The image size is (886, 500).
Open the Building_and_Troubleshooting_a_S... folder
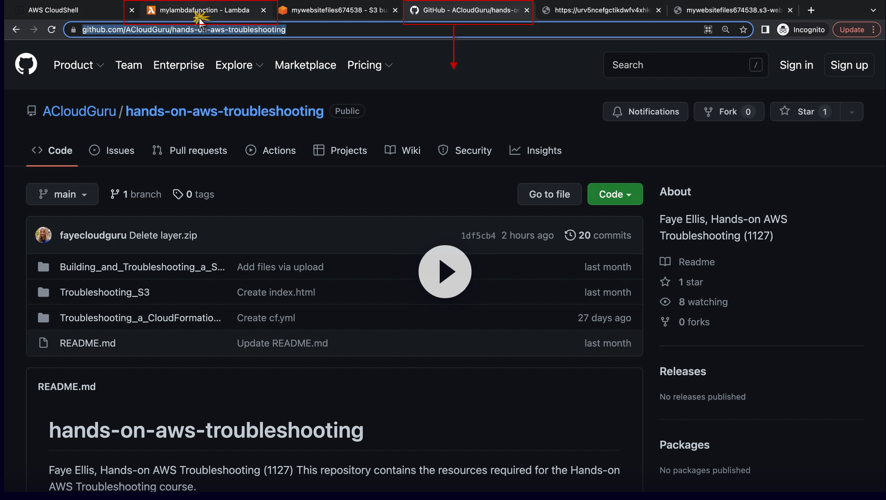click(142, 267)
